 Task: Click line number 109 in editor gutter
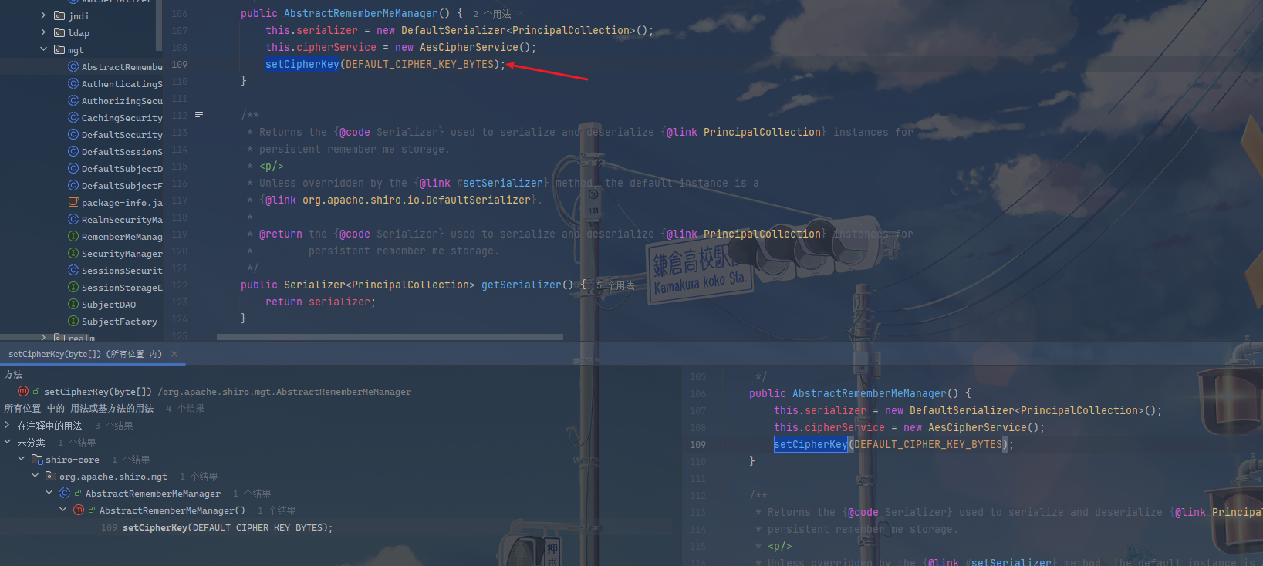tap(179, 65)
